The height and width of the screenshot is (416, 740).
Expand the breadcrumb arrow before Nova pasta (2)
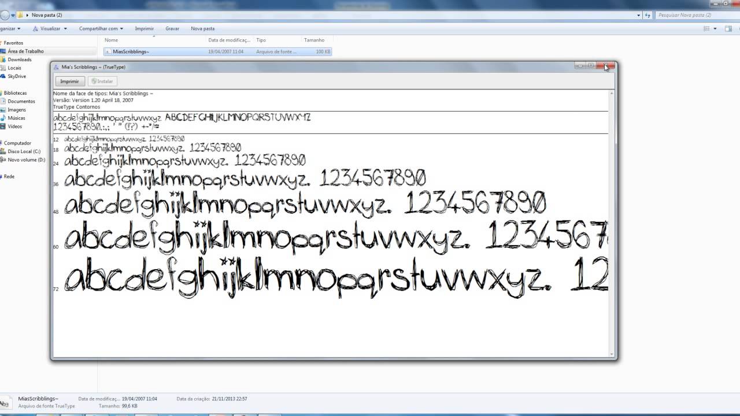27,15
